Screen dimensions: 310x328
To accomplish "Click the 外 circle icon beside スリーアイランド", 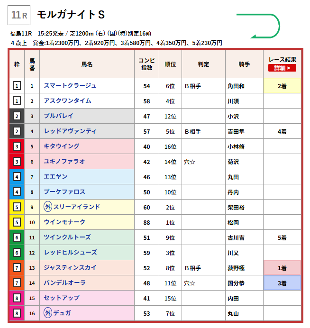I will (48, 207).
